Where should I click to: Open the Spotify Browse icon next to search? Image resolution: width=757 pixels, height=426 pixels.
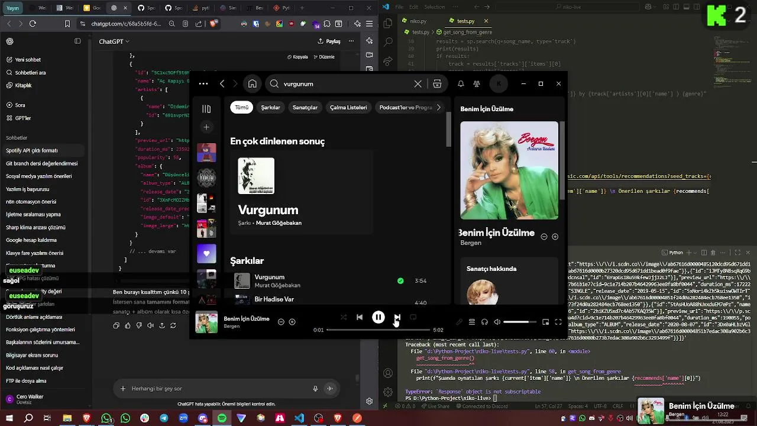tap(437, 84)
